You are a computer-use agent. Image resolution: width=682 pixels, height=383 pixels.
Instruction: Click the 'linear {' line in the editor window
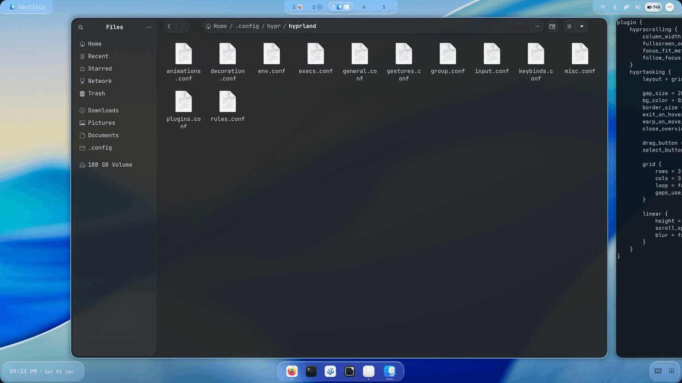pos(655,214)
